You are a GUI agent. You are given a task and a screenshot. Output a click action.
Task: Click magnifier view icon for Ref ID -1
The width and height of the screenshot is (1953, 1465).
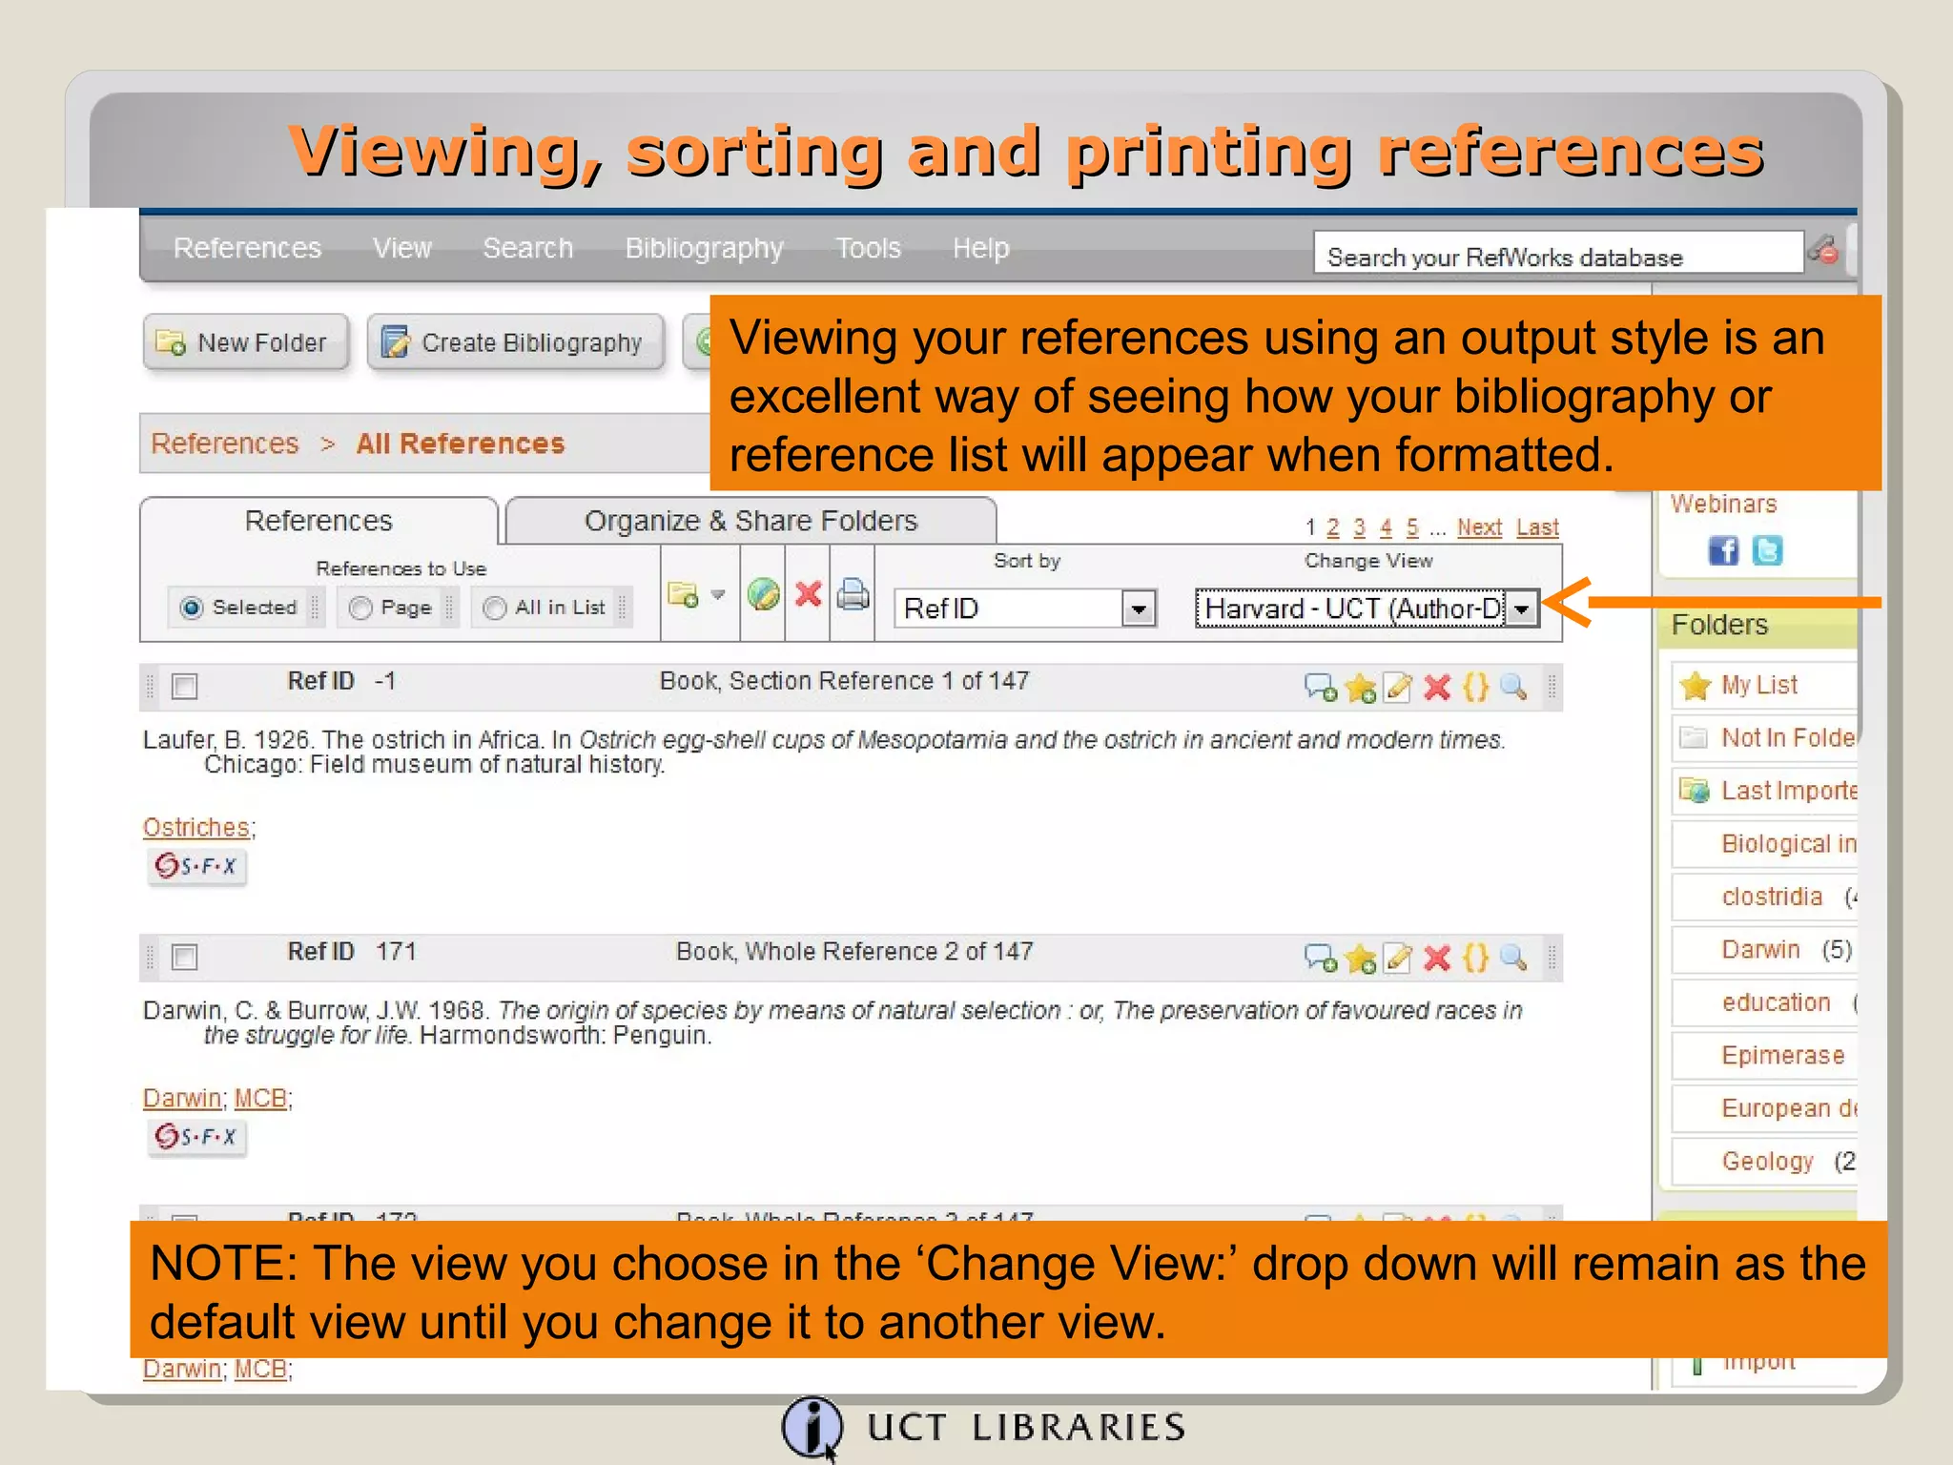(x=1513, y=687)
